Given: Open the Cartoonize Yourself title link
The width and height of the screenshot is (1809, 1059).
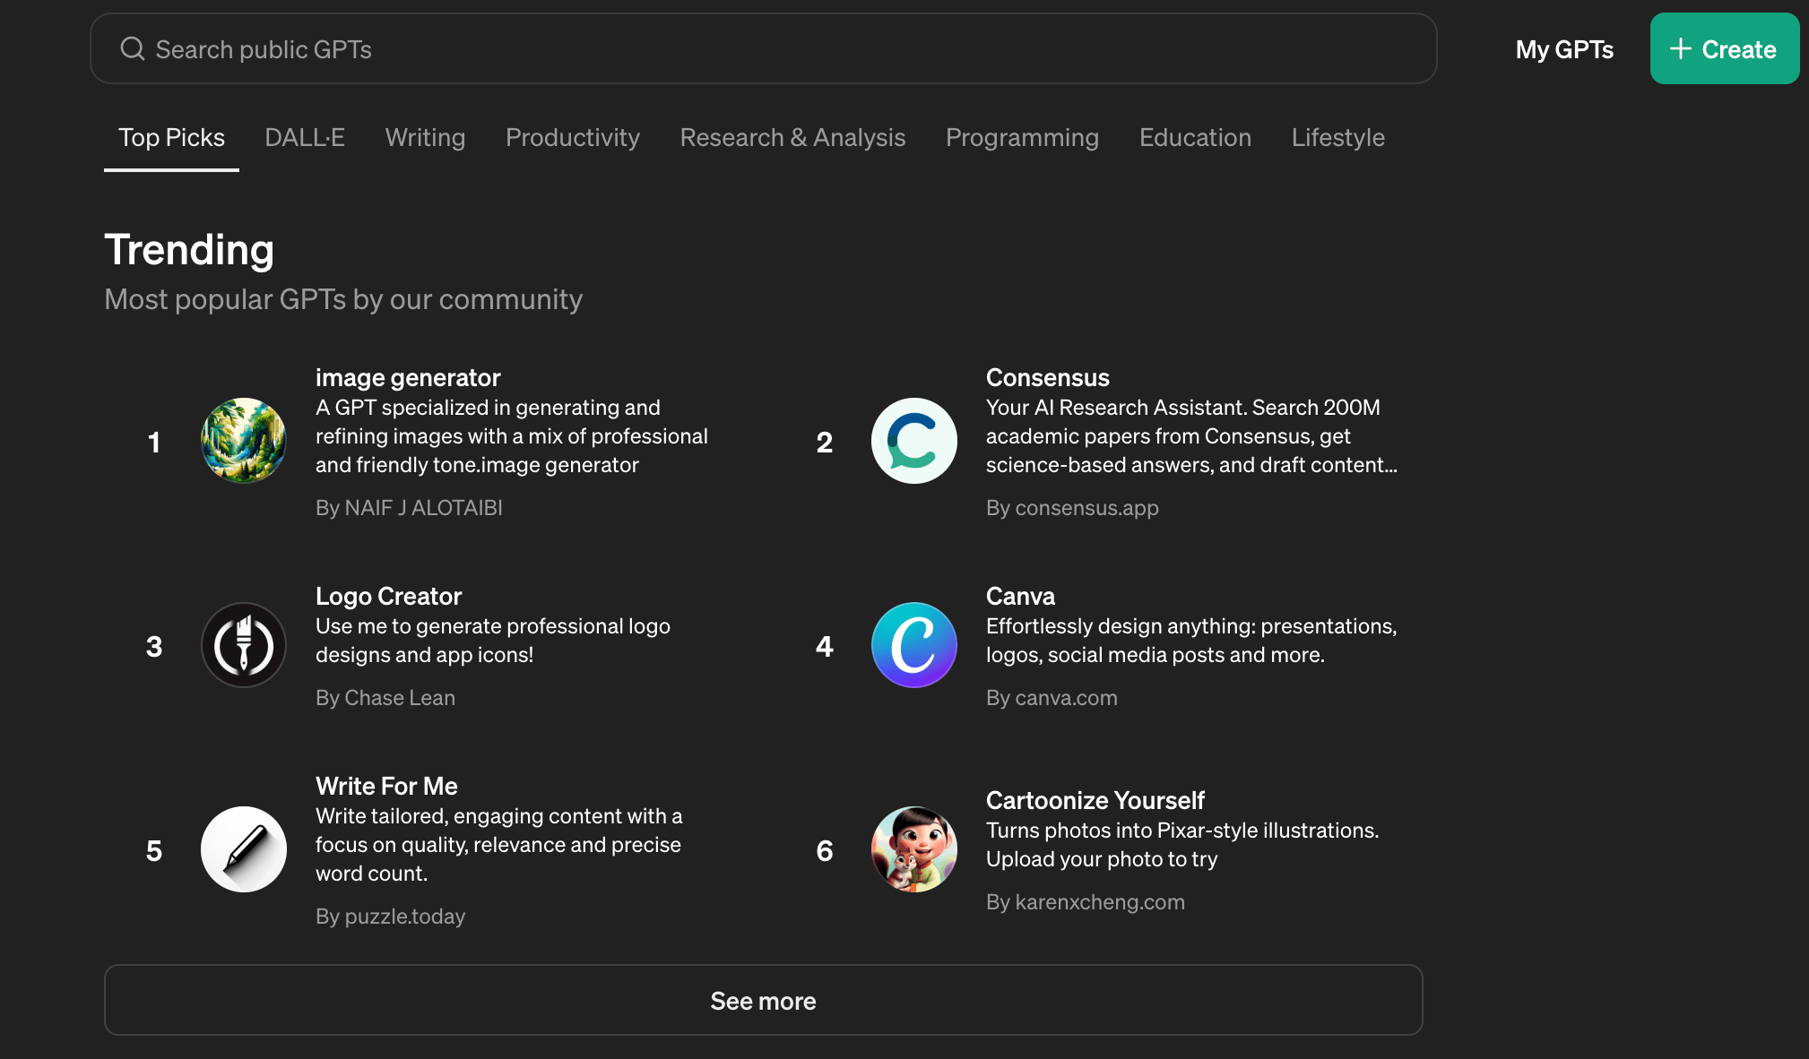Looking at the screenshot, I should coord(1095,800).
